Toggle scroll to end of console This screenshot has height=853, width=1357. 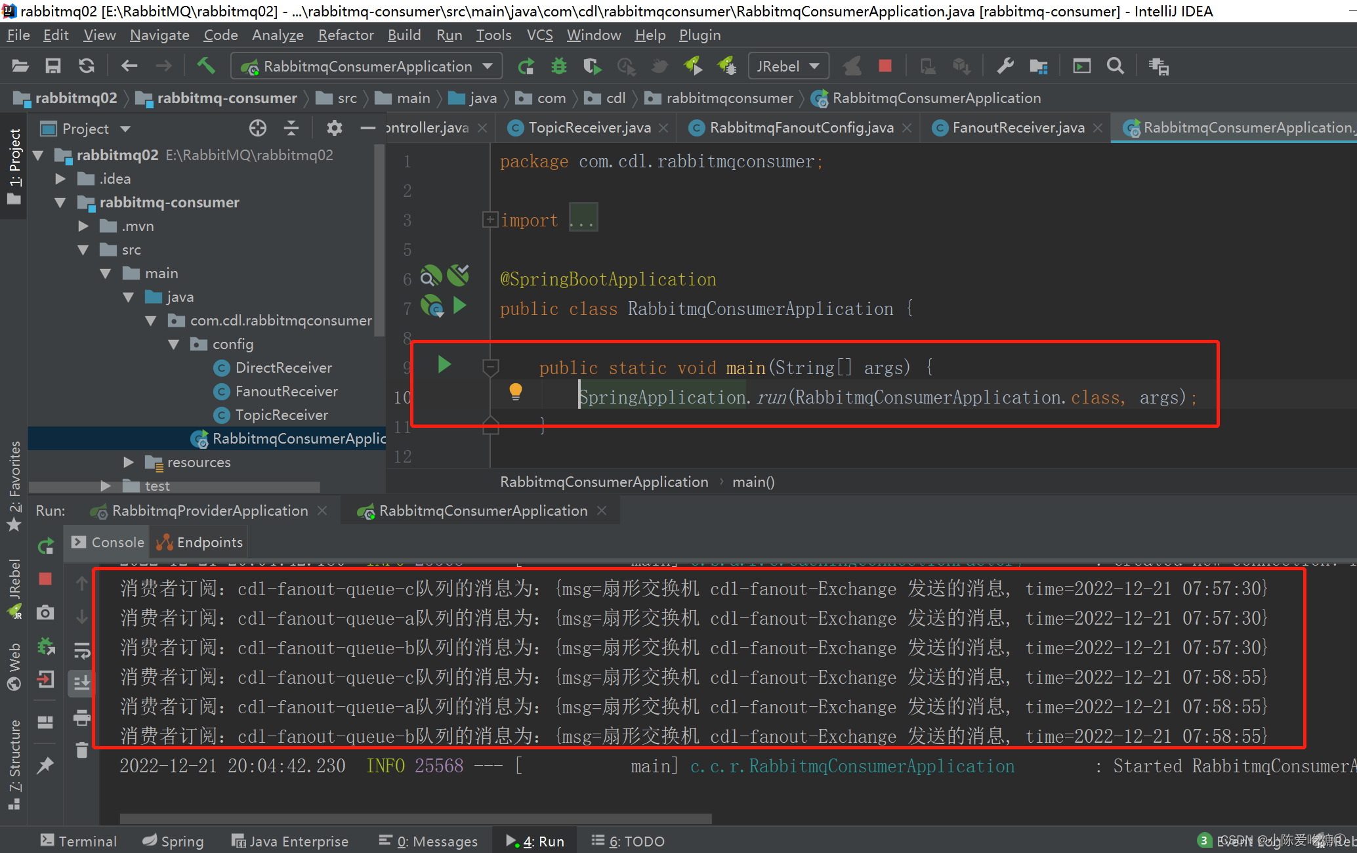pos(81,683)
